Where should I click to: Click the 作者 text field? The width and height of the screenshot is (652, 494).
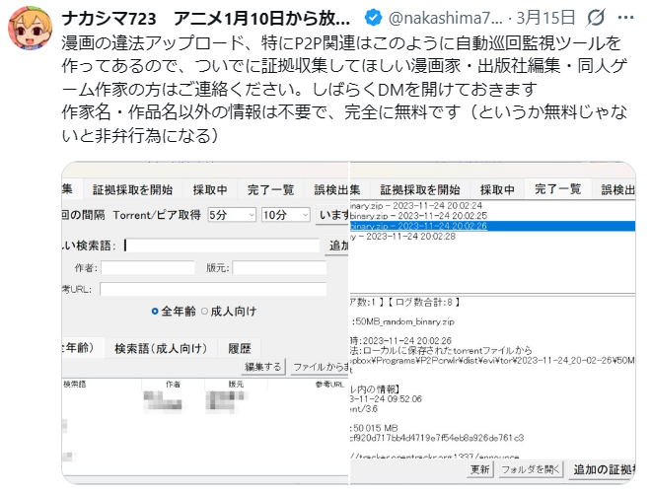coord(148,268)
